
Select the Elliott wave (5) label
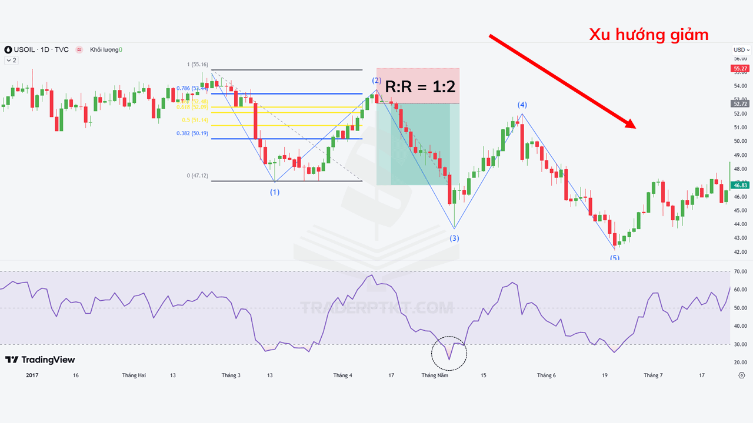[615, 258]
